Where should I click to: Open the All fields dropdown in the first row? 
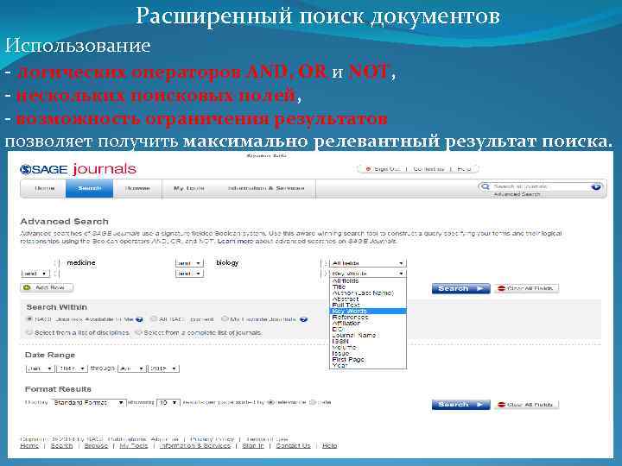pos(368,263)
